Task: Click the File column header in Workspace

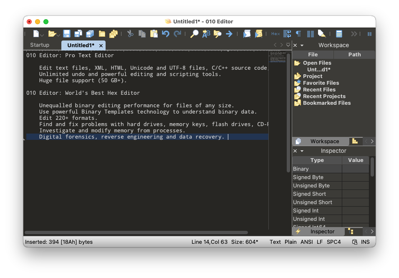Action: point(313,55)
